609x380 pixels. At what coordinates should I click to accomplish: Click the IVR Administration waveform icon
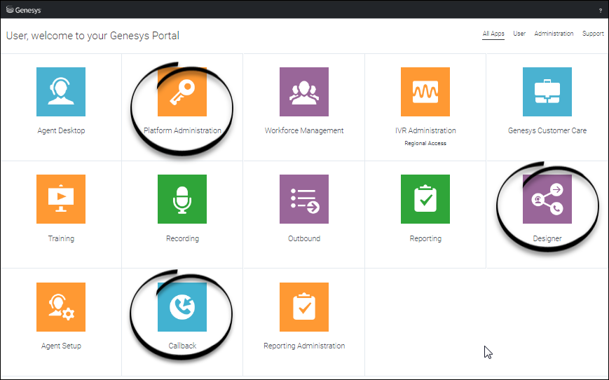(425, 92)
